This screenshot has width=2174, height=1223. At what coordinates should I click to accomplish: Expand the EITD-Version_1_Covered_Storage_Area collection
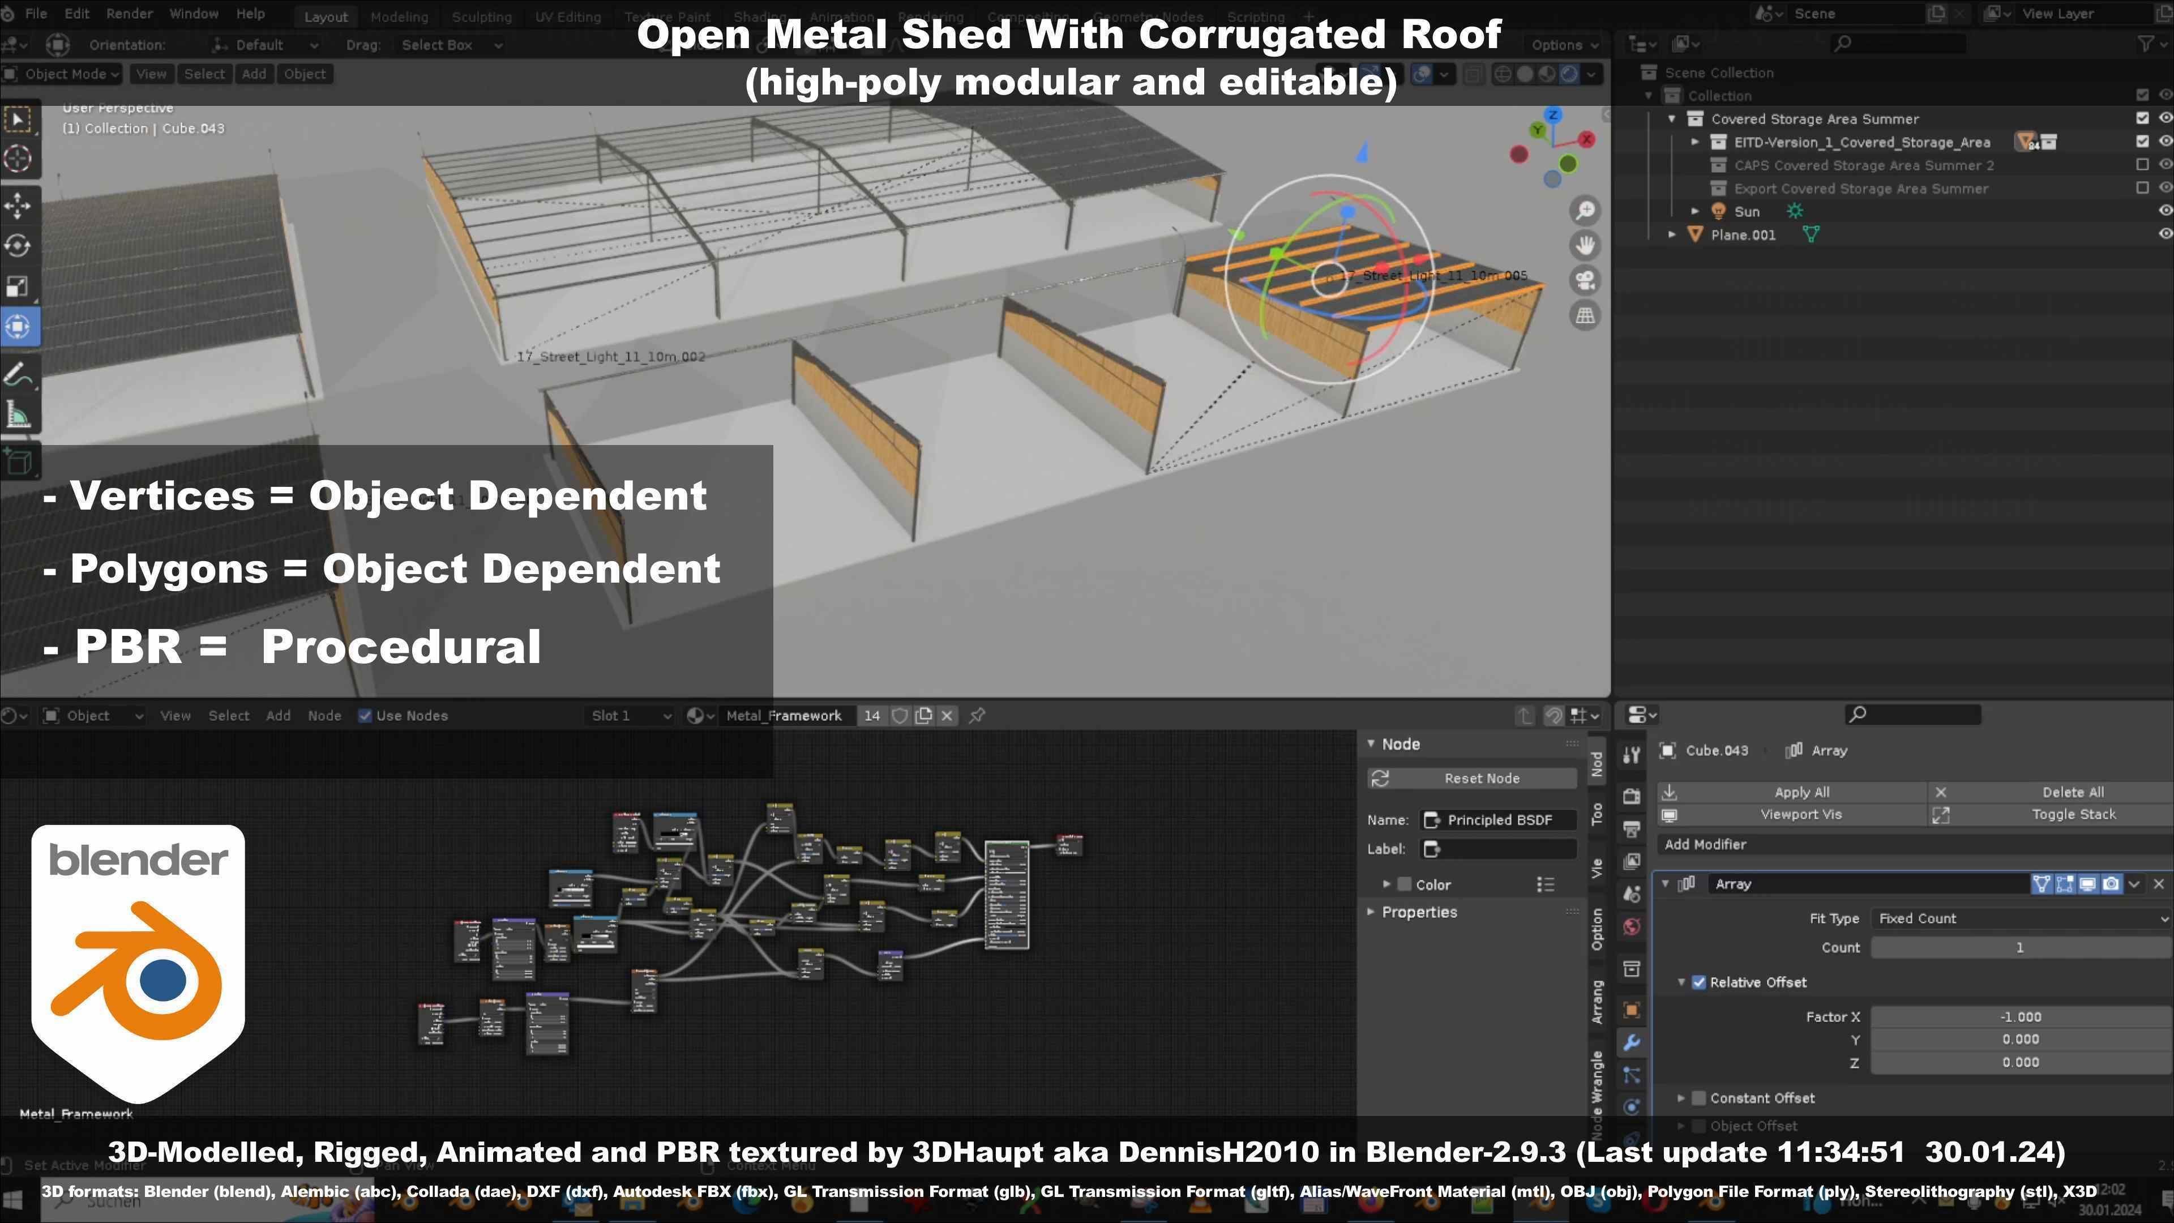point(1694,142)
